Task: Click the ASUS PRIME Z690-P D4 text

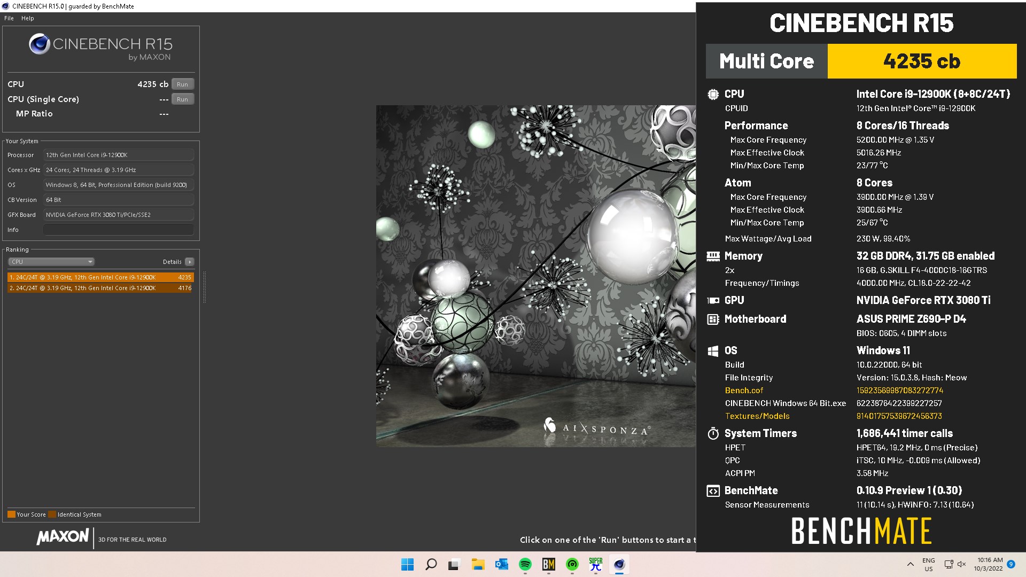Action: 911,319
